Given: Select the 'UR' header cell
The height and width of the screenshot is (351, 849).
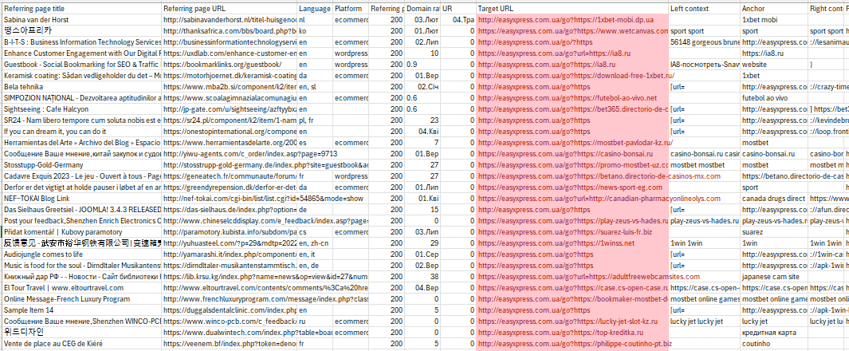Looking at the screenshot, I should (458, 10).
